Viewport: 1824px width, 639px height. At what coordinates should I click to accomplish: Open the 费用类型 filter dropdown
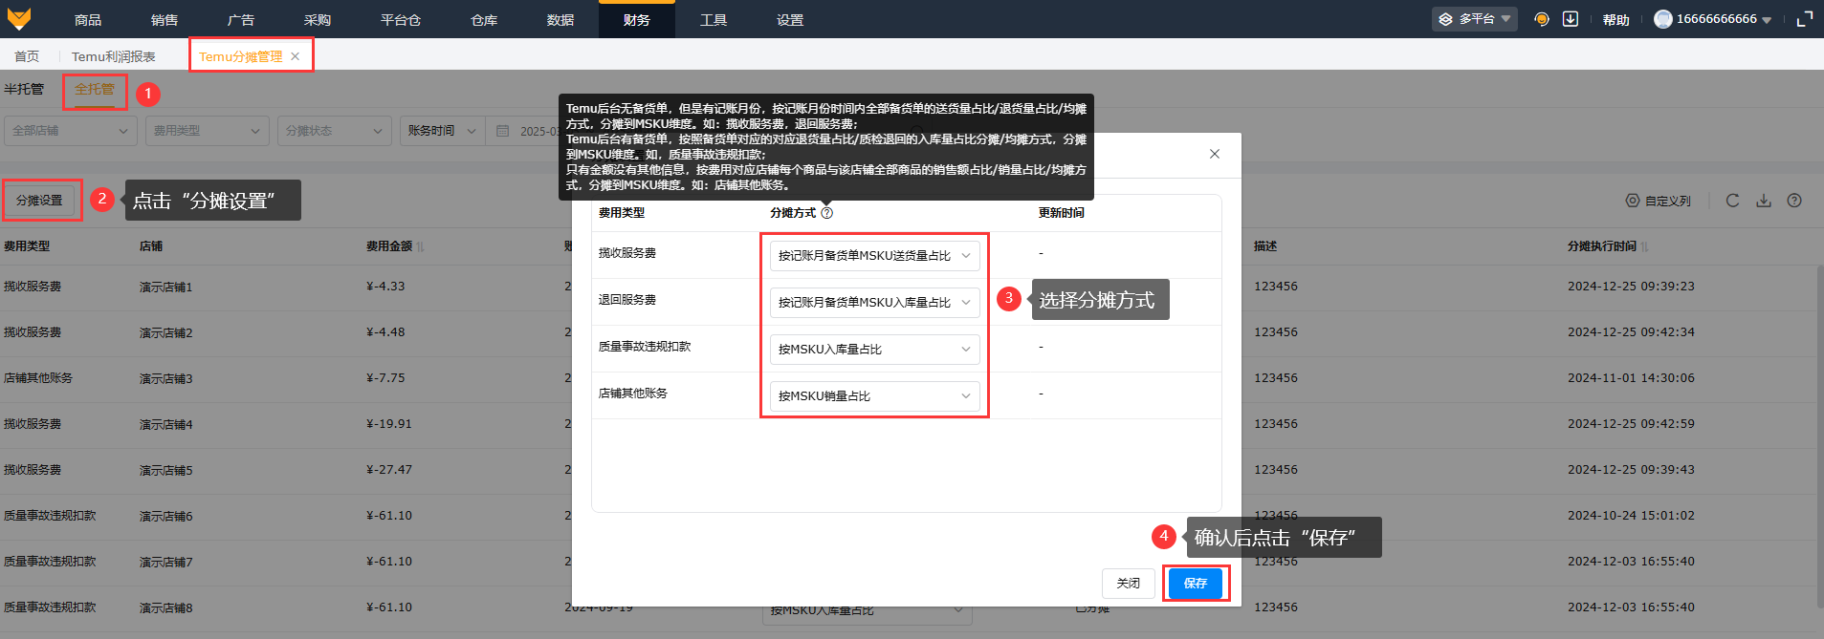(207, 131)
